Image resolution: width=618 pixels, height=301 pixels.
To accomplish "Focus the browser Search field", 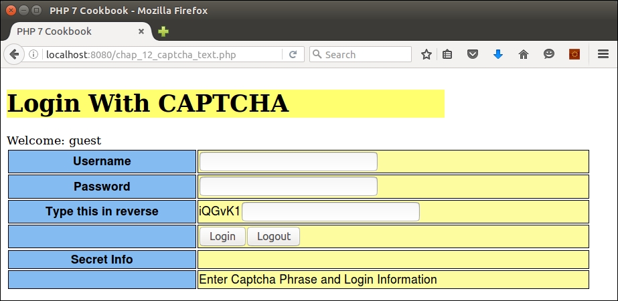I will coord(361,54).
